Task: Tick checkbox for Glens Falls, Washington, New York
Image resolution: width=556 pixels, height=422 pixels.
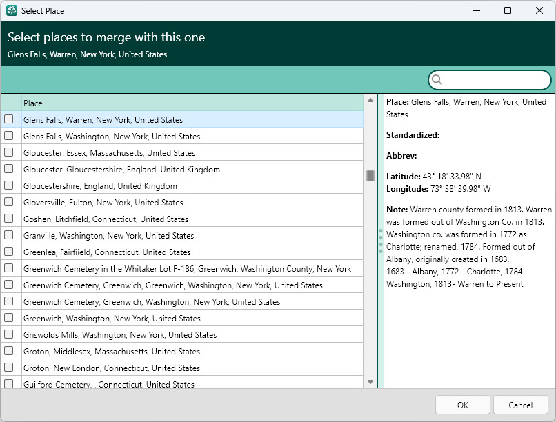Action: click(9, 136)
